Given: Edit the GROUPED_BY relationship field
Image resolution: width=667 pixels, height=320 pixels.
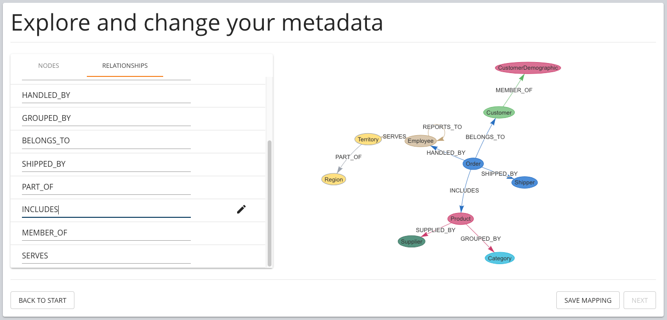Looking at the screenshot, I should coord(106,118).
